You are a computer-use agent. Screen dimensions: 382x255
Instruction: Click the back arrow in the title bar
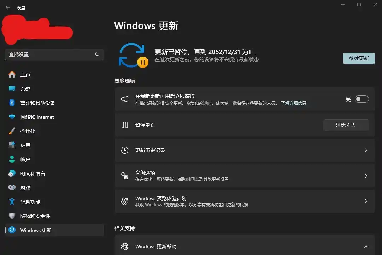(x=7, y=7)
